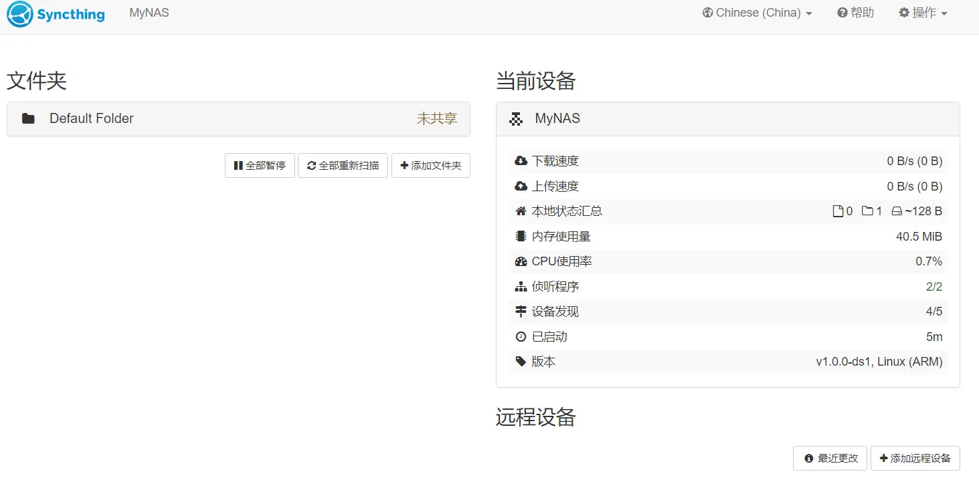Add a folder with 添加文件夹
Viewport: 979px width, 484px height.
(431, 166)
